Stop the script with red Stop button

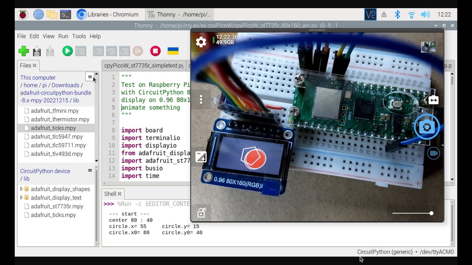coord(156,51)
